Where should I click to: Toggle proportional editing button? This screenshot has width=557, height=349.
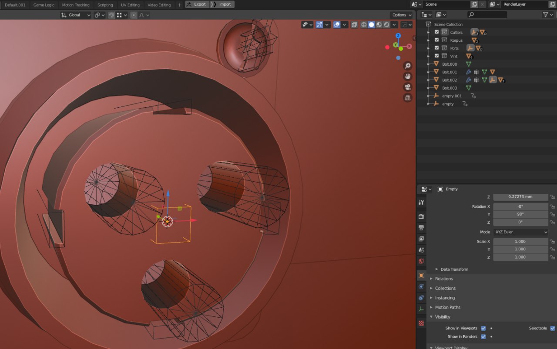click(134, 15)
